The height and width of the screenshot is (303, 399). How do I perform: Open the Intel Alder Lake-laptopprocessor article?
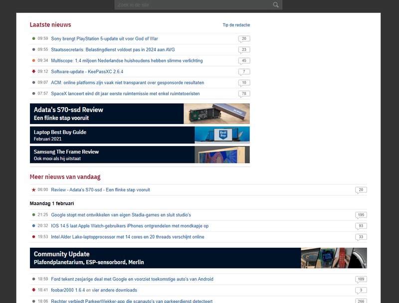coord(128,237)
